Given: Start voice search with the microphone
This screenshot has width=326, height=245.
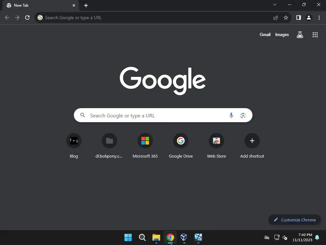Looking at the screenshot, I should [x=231, y=115].
